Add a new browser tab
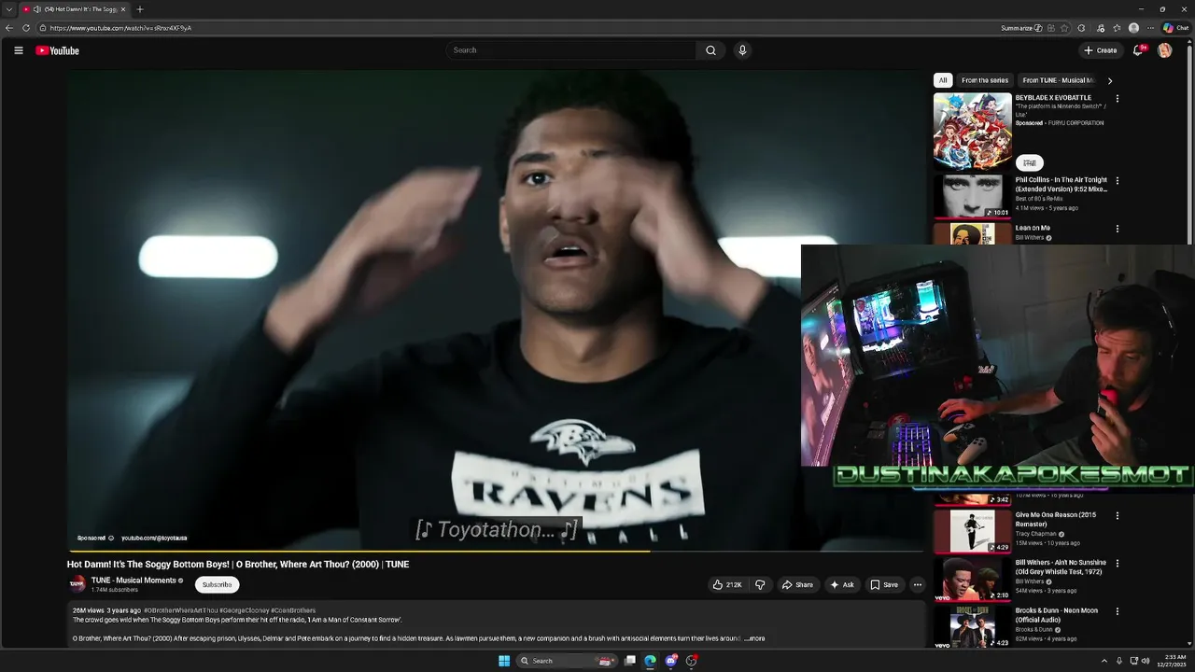The height and width of the screenshot is (672, 1195). 140,9
